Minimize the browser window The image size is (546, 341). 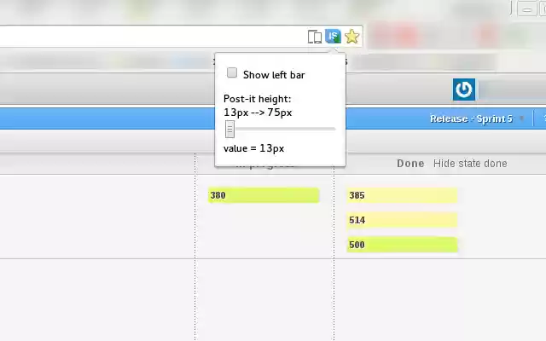pyautogui.click(x=527, y=9)
